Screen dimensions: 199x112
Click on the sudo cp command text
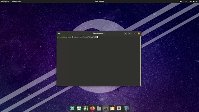(86, 37)
